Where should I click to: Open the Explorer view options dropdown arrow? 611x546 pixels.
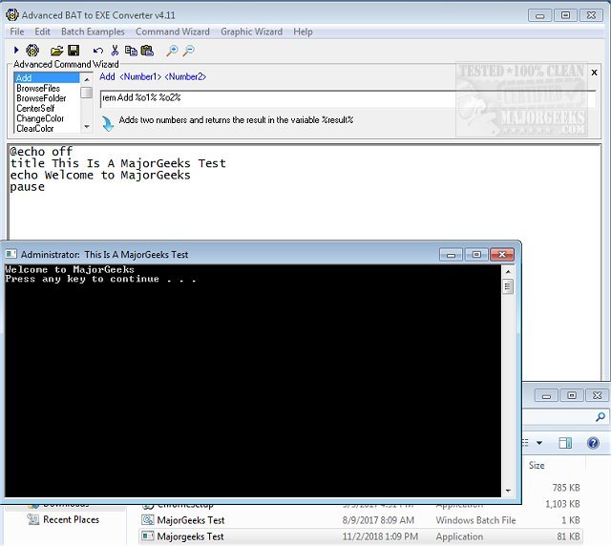[x=539, y=443]
